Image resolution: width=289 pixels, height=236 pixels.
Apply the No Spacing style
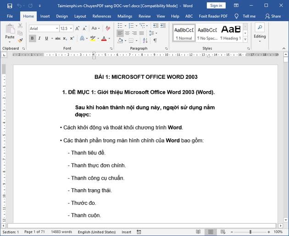tap(207, 33)
